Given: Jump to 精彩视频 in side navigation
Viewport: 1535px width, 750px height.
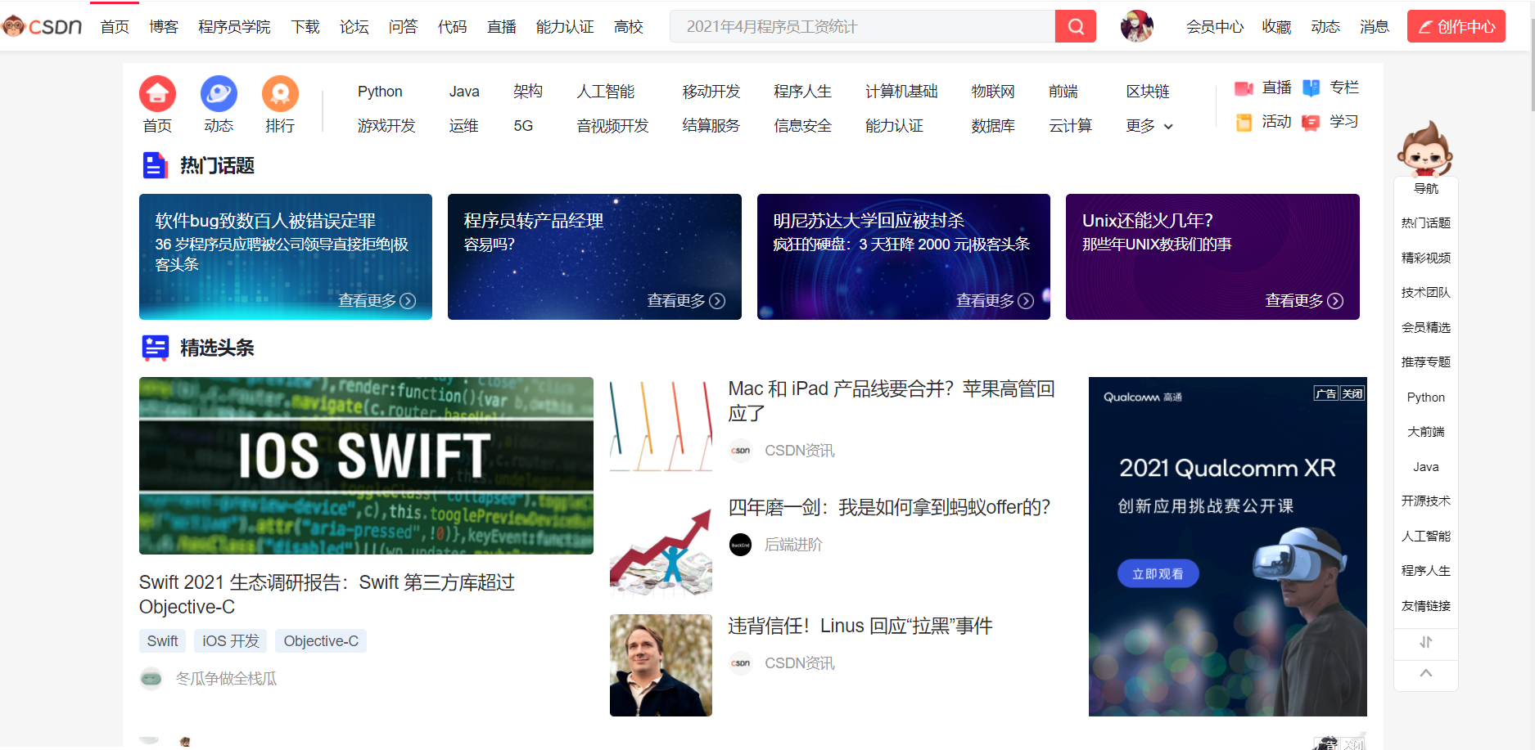Looking at the screenshot, I should (x=1426, y=258).
